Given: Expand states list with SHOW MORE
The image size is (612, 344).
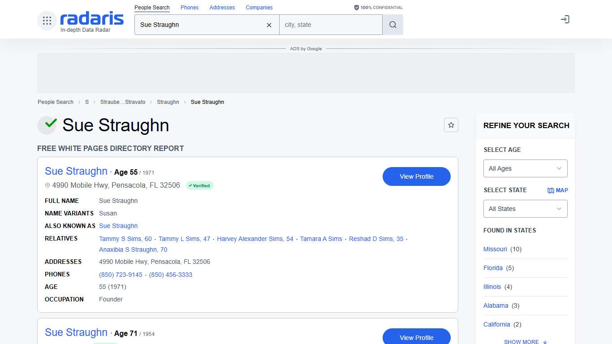Looking at the screenshot, I should tap(525, 341).
